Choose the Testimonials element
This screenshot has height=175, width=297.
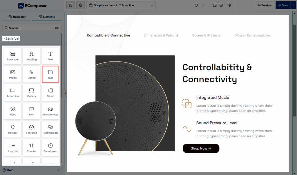pos(50,129)
